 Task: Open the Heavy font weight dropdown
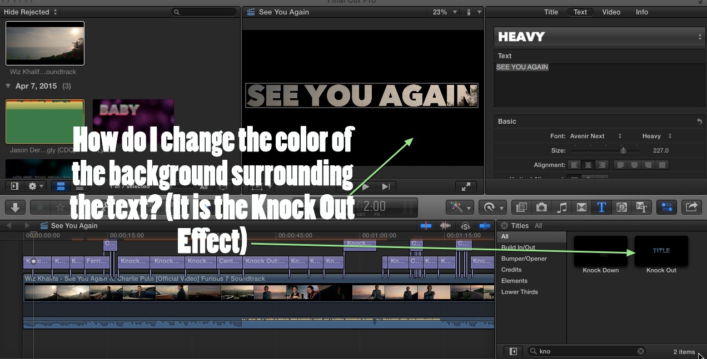pyautogui.click(x=657, y=136)
